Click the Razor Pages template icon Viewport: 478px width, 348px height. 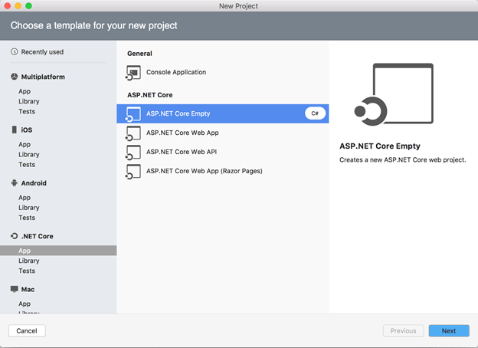point(133,171)
